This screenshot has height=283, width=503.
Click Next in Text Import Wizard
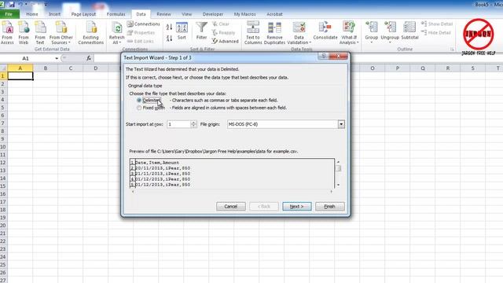297,206
